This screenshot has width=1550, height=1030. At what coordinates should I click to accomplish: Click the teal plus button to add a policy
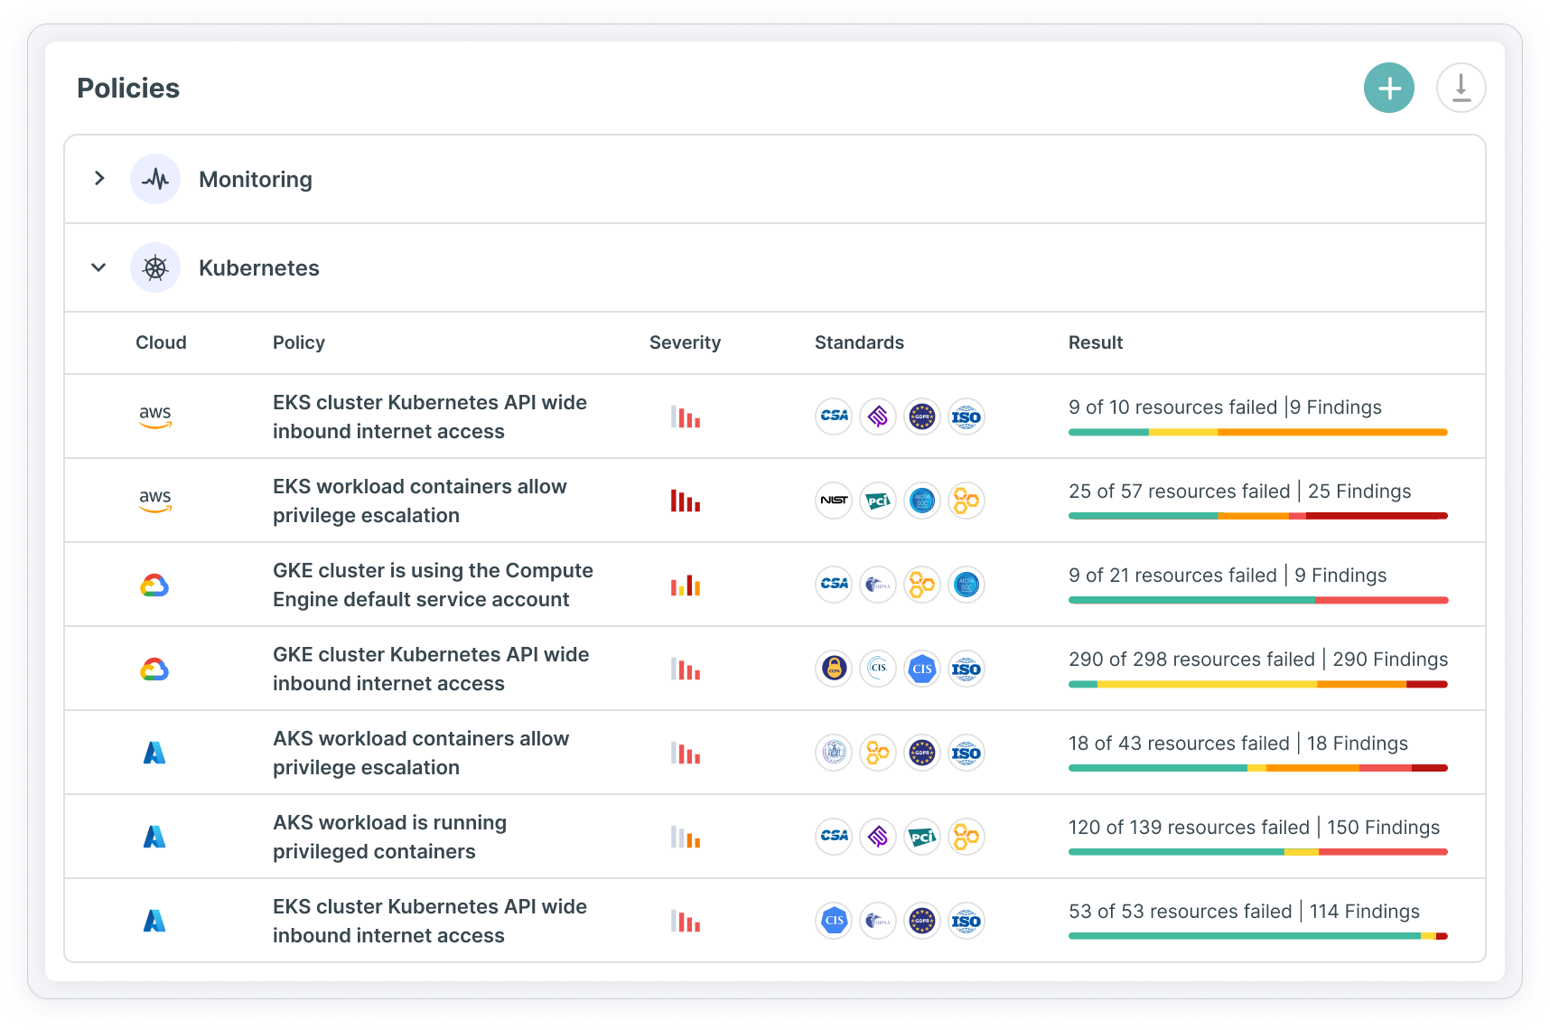click(x=1388, y=88)
